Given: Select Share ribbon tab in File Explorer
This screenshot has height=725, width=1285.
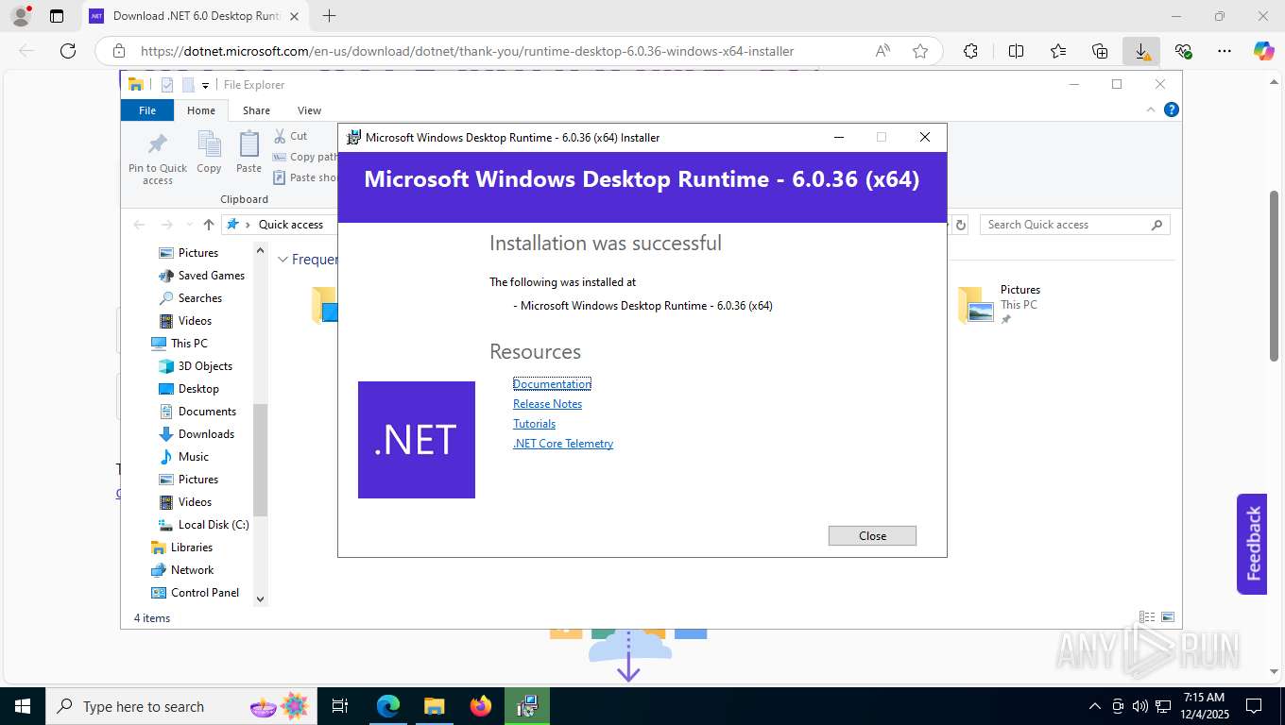Looking at the screenshot, I should (256, 110).
